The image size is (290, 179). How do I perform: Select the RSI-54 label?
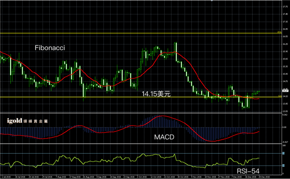tap(248, 171)
